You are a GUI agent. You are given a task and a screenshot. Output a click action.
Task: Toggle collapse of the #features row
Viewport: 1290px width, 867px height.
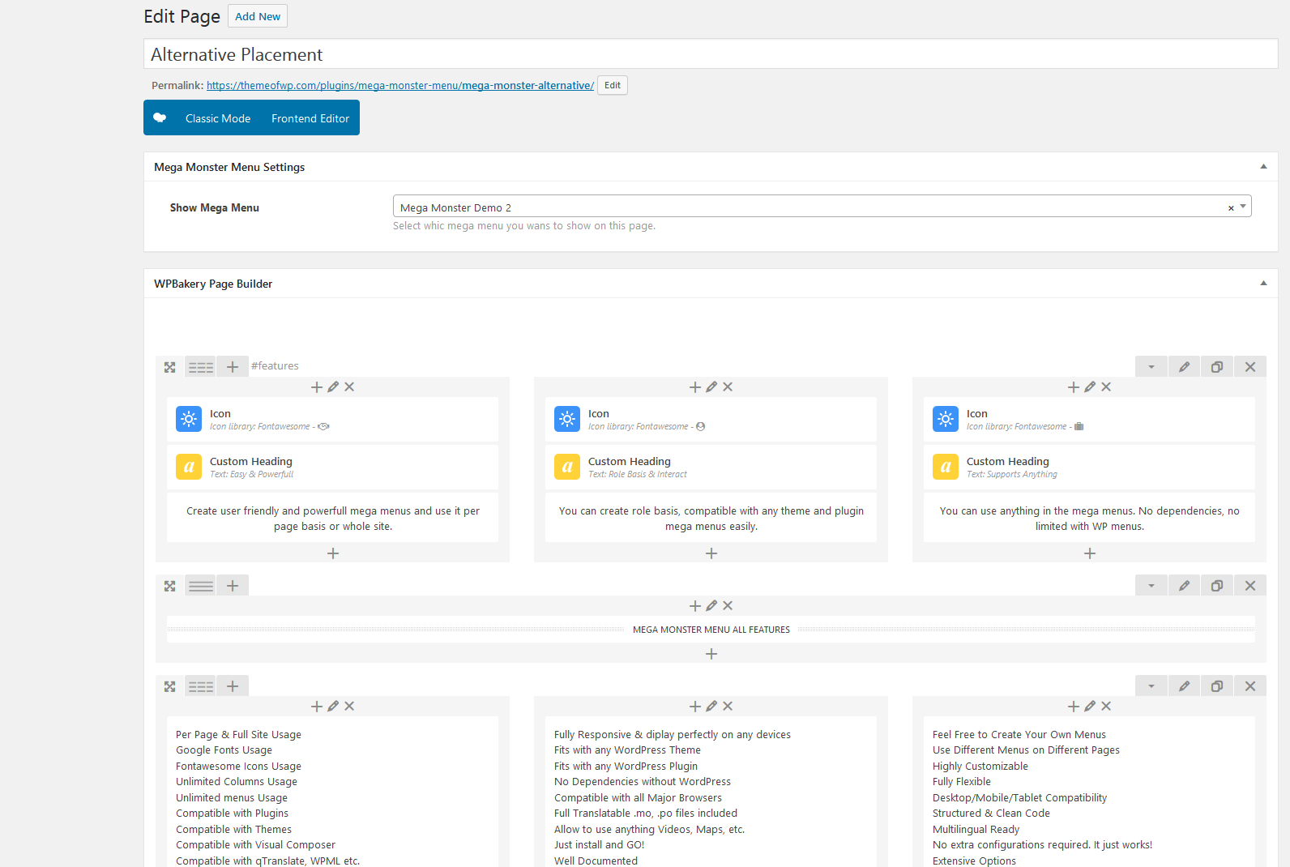(1151, 367)
